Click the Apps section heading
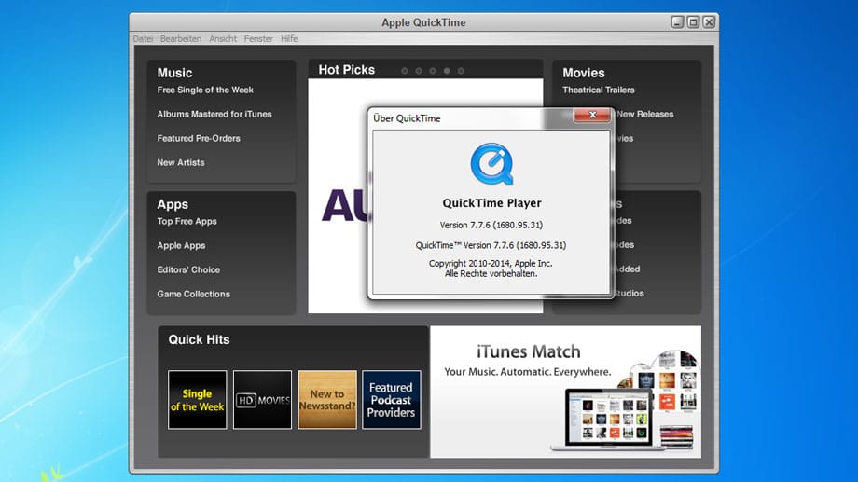Viewport: 858px width, 482px height. 173,204
